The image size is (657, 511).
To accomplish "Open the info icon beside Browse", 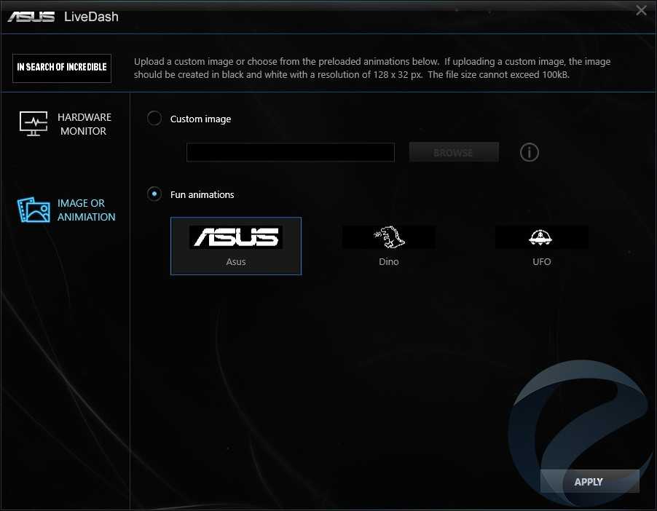I will pyautogui.click(x=530, y=152).
